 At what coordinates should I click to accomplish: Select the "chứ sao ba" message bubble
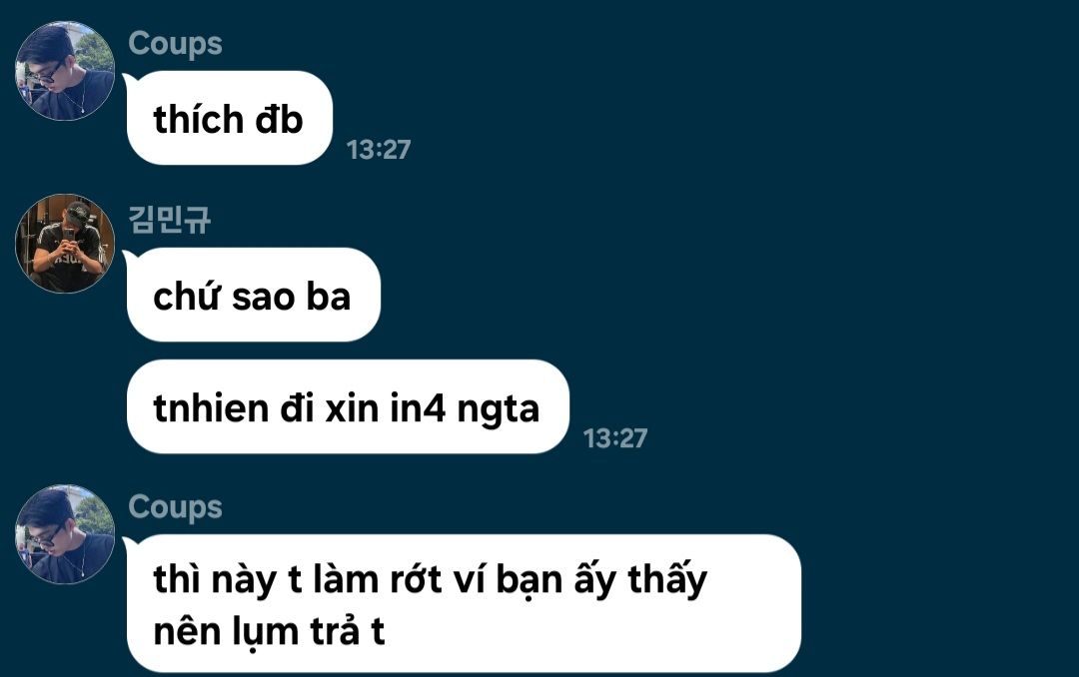(253, 295)
